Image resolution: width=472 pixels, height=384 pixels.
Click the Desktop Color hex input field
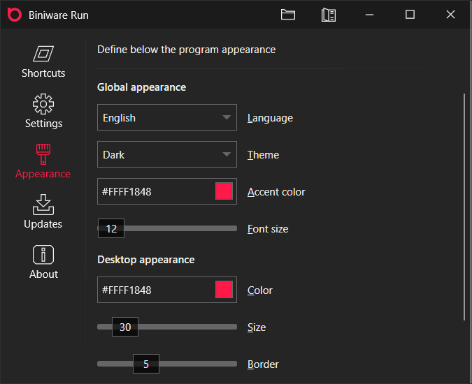click(156, 290)
